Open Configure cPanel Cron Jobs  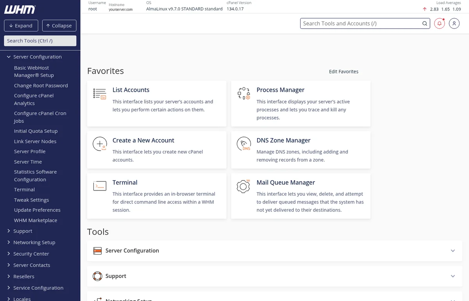coord(40,117)
